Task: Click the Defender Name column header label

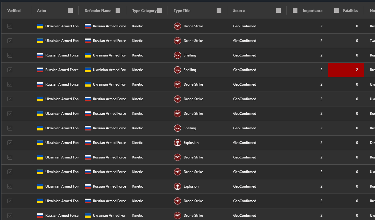Action: tap(98, 11)
